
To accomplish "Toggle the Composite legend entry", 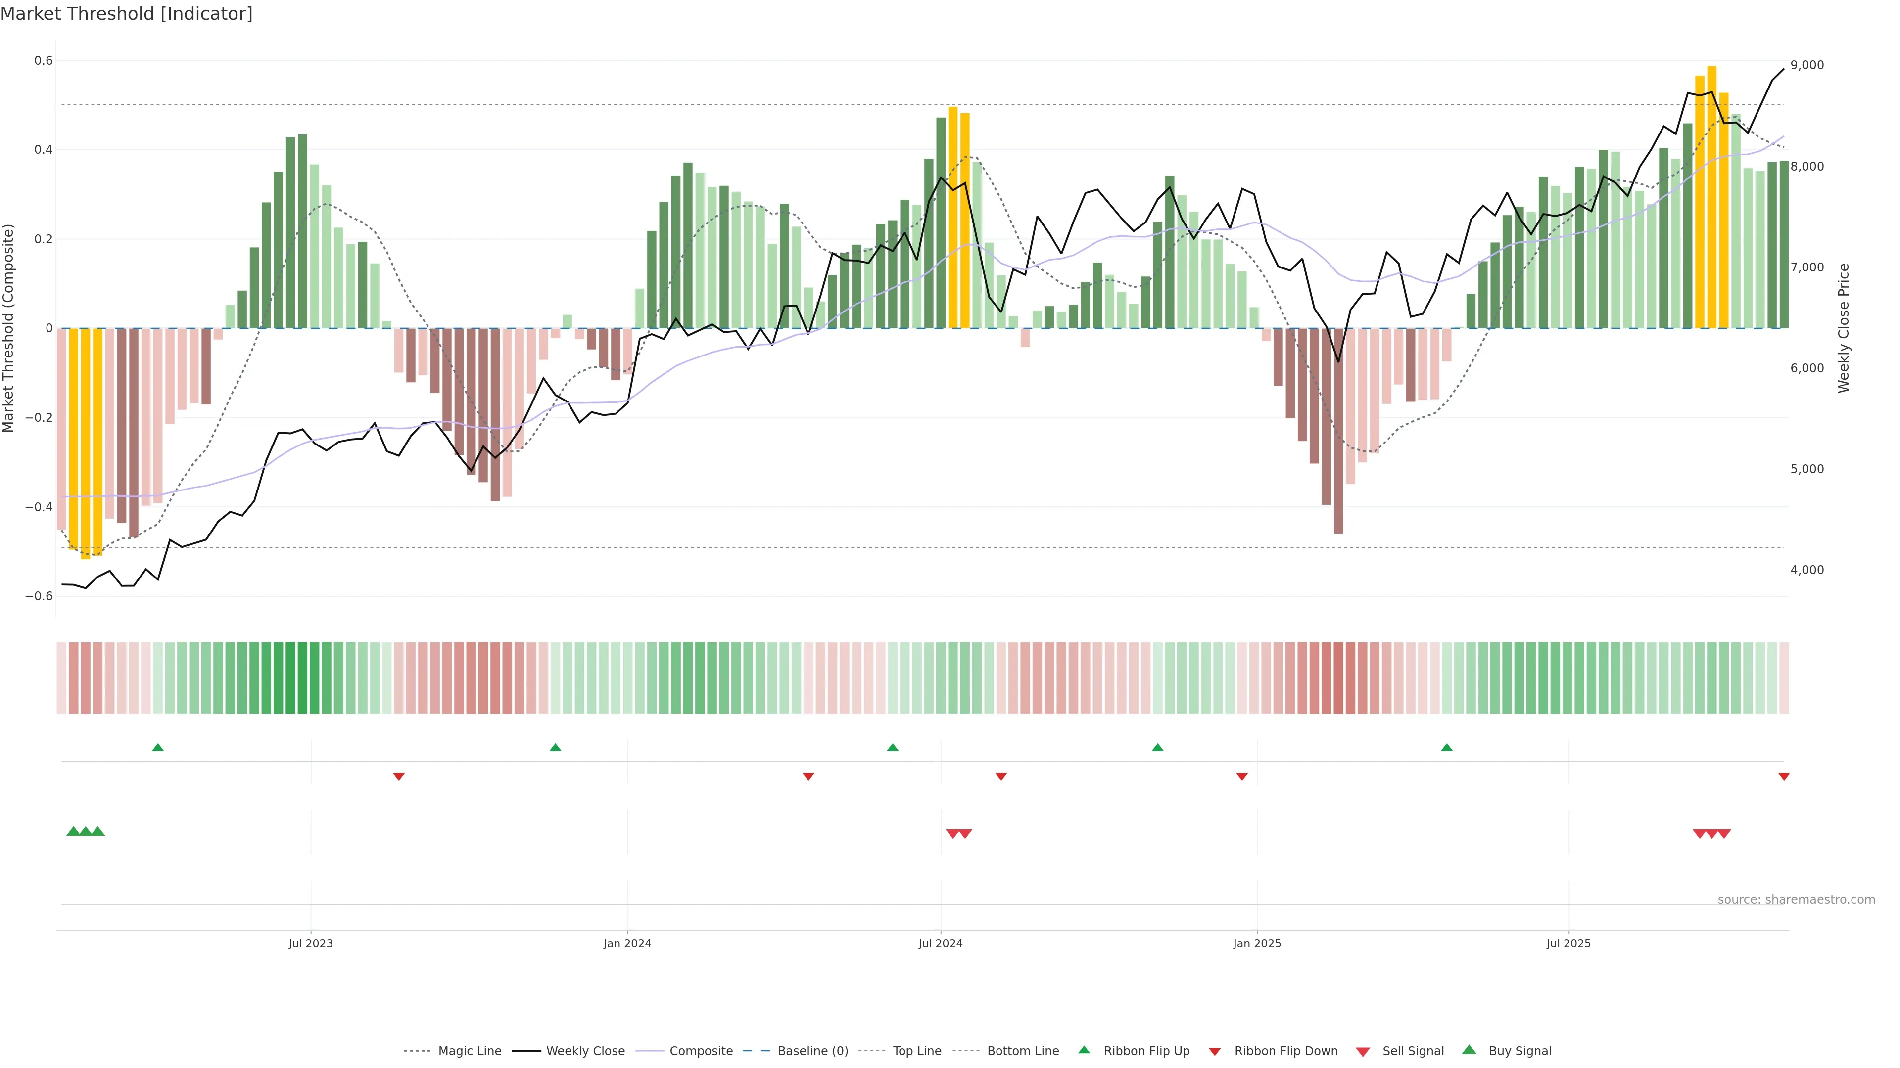I will pos(701,1051).
